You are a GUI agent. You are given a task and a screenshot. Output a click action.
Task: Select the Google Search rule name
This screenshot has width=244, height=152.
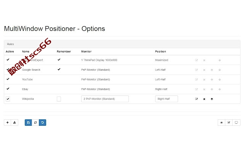(x=31, y=70)
